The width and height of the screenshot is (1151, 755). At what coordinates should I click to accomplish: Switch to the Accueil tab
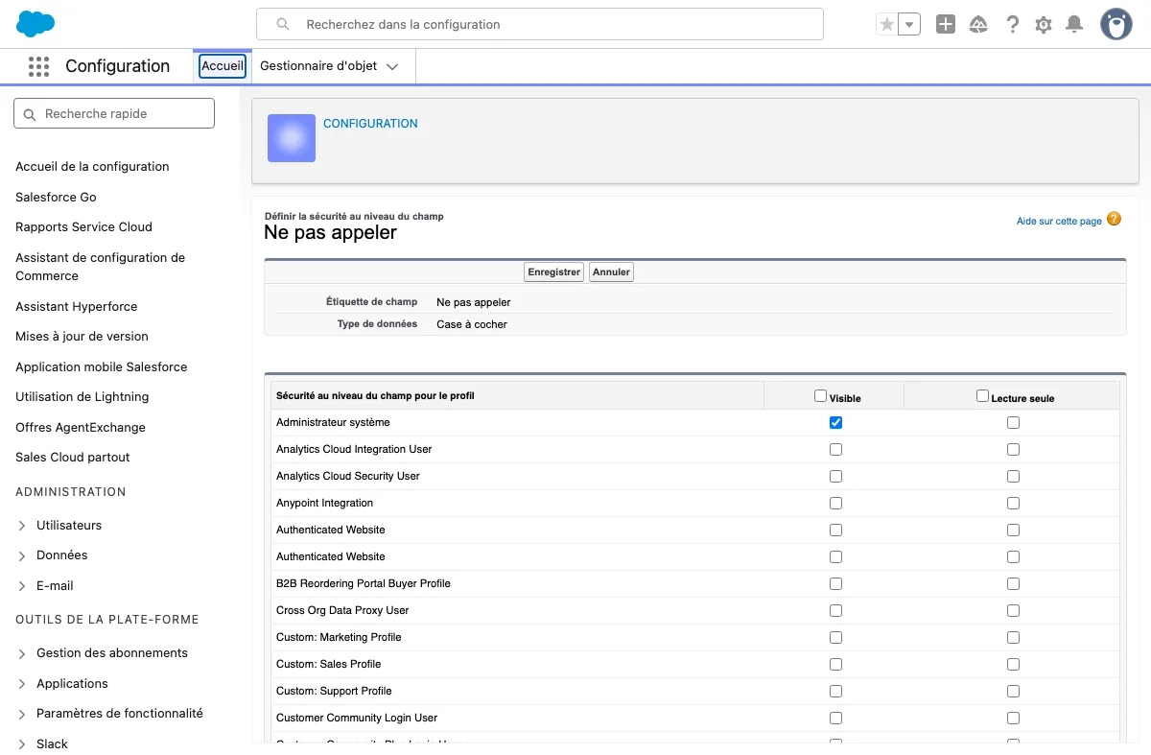pyautogui.click(x=223, y=66)
